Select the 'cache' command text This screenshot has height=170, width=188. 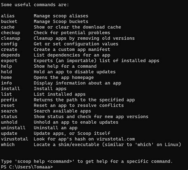point(8,27)
